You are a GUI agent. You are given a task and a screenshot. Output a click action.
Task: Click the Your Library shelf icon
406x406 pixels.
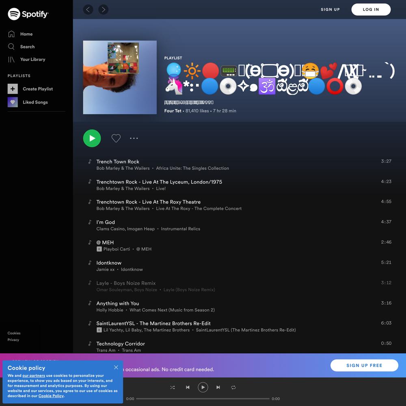tap(11, 59)
